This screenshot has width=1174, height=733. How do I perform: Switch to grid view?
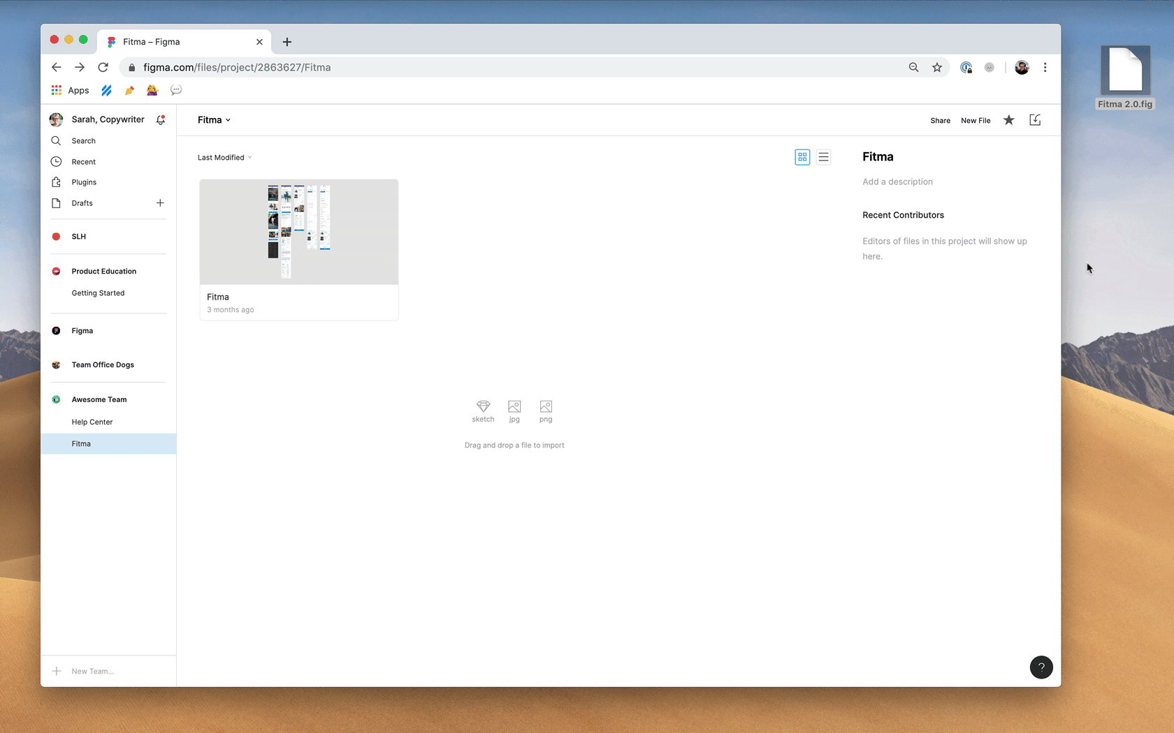coord(802,157)
